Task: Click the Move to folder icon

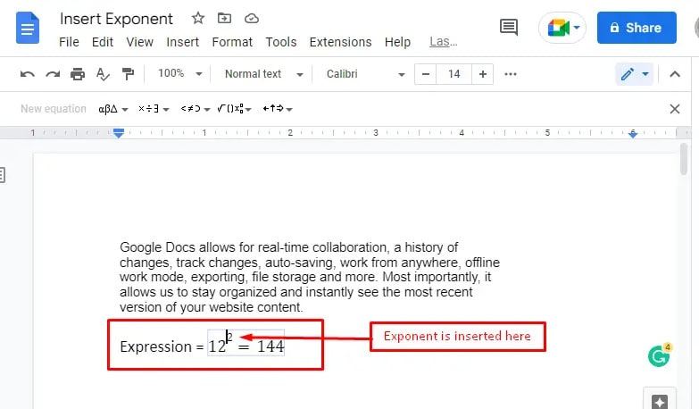Action: pos(224,18)
